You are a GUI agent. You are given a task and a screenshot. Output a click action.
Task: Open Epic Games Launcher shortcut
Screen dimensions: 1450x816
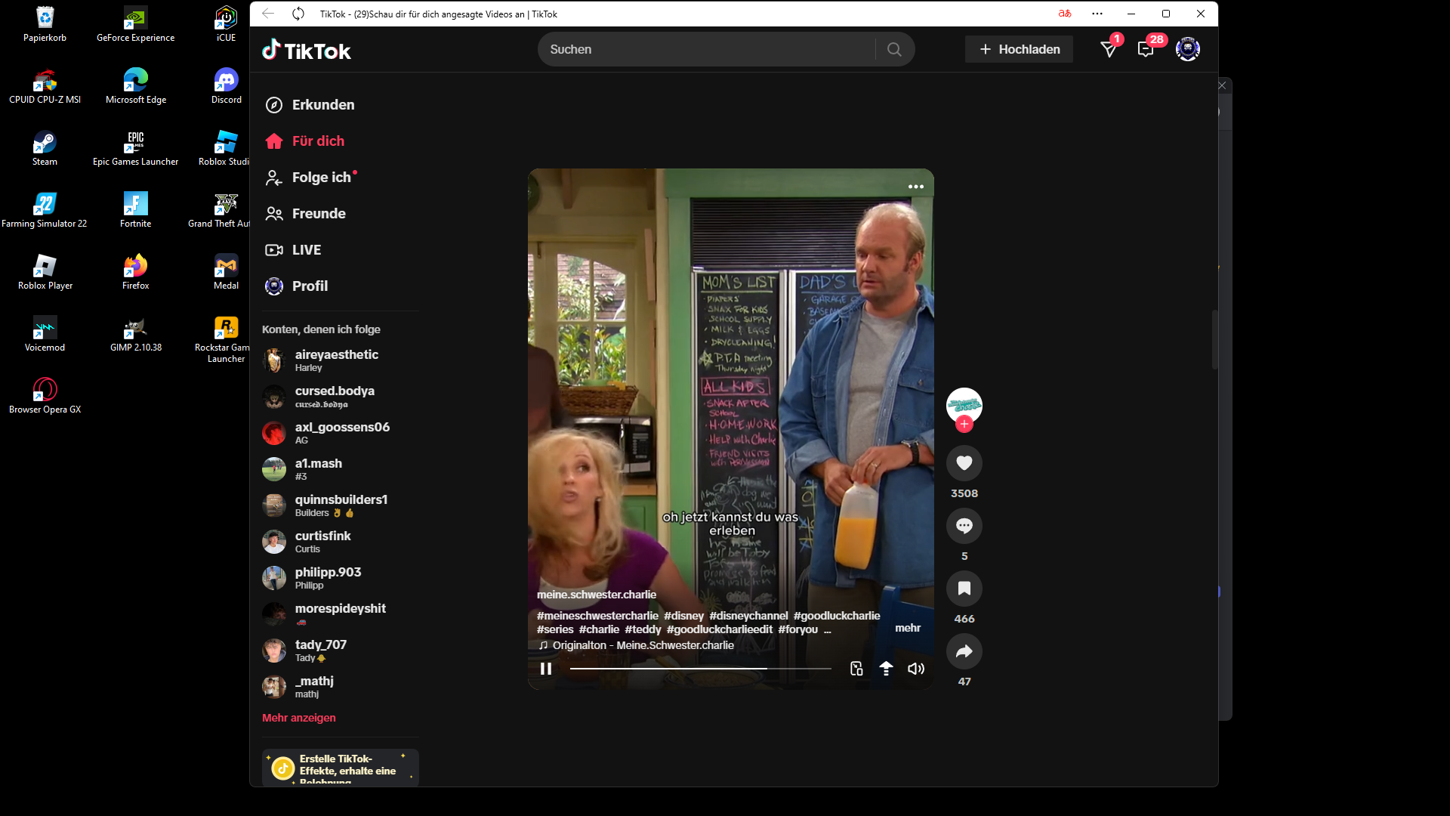point(135,148)
